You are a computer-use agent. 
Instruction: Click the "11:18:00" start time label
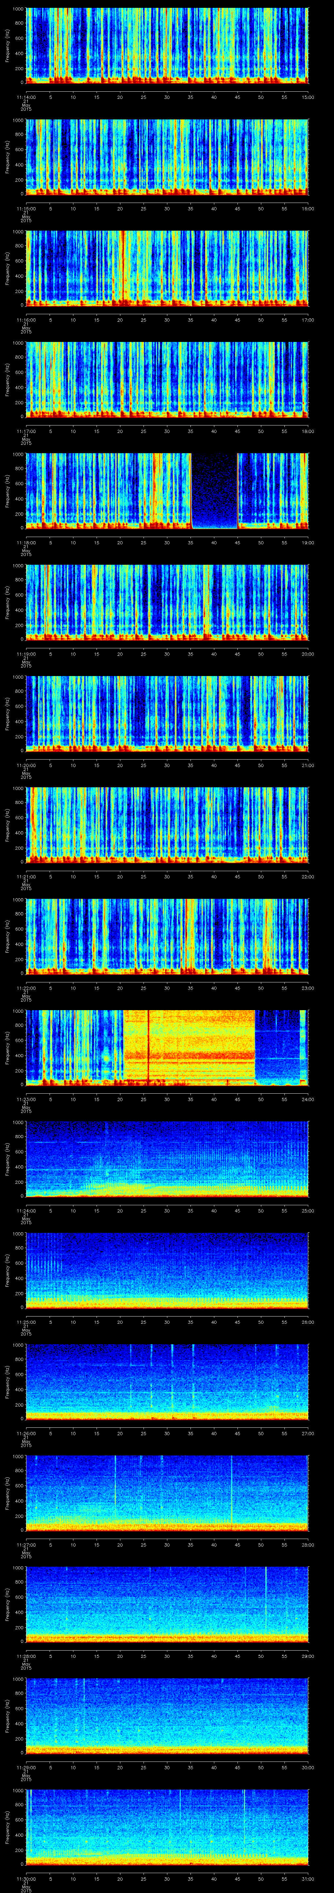point(26,542)
